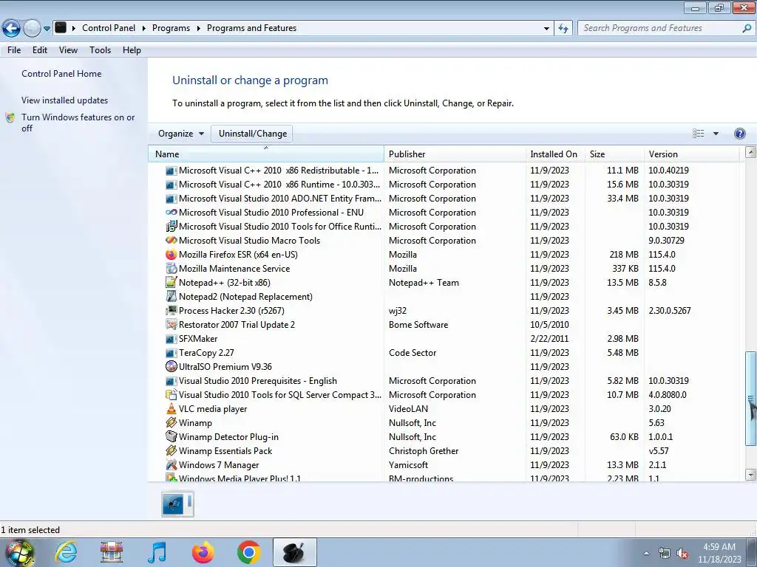Open the File menu
The image size is (757, 567).
(14, 50)
